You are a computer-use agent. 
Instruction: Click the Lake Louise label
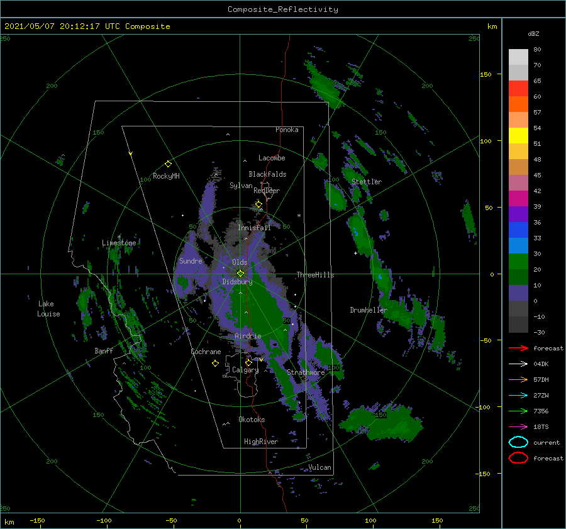pos(48,309)
